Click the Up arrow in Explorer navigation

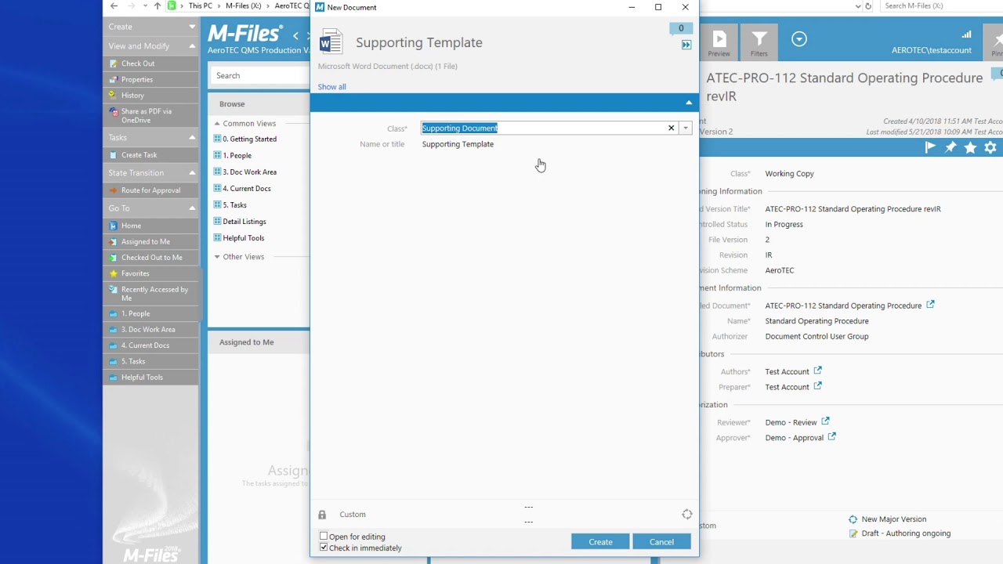(158, 6)
